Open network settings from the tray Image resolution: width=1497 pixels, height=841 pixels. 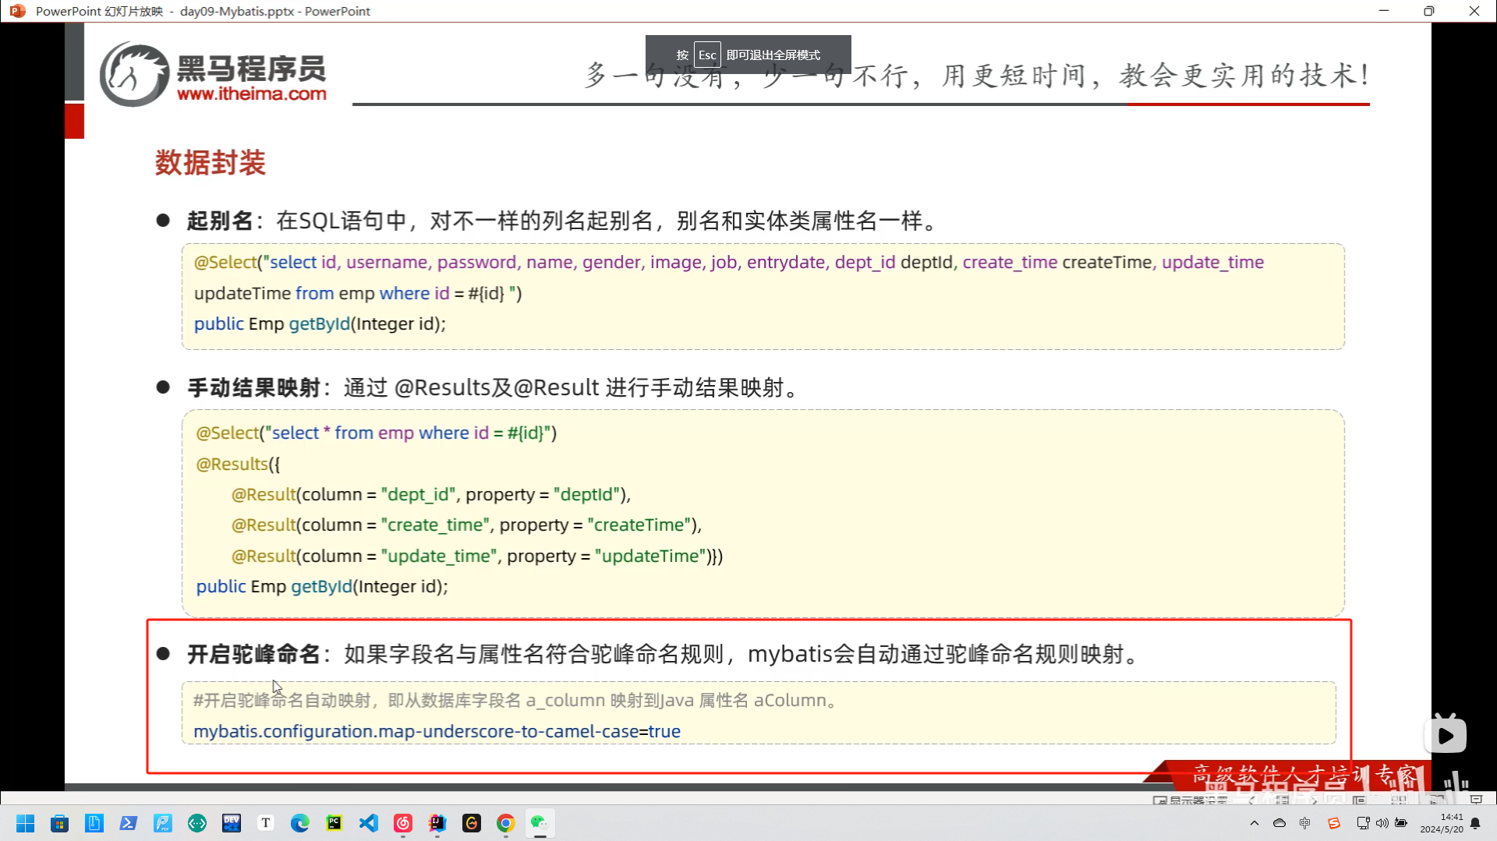click(1363, 823)
